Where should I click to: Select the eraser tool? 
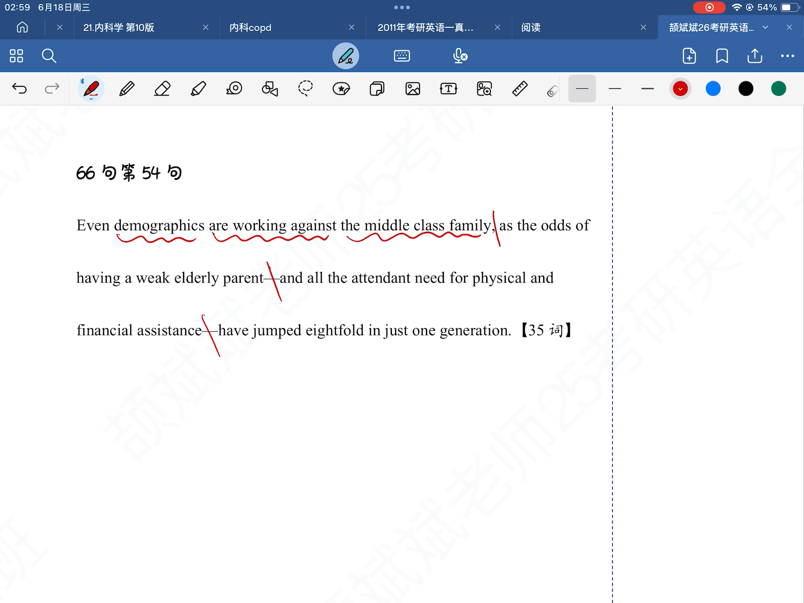click(x=162, y=89)
